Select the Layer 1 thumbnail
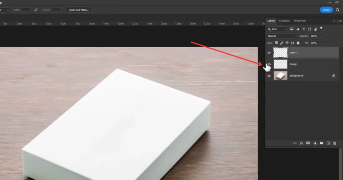This screenshot has height=180, width=343. [280, 53]
